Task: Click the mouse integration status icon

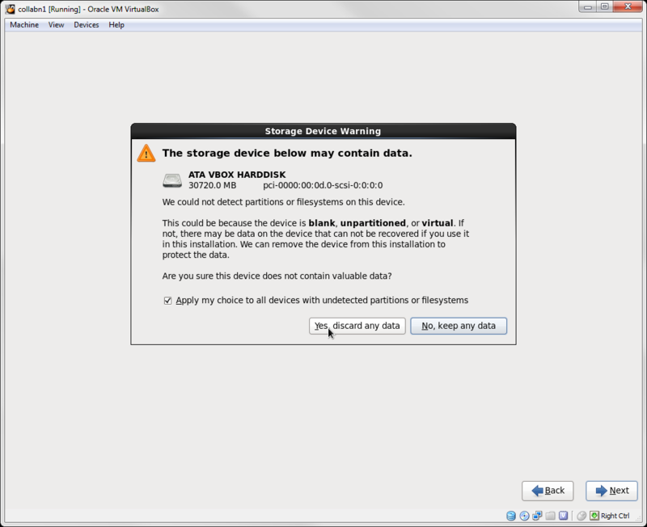Action: click(581, 516)
